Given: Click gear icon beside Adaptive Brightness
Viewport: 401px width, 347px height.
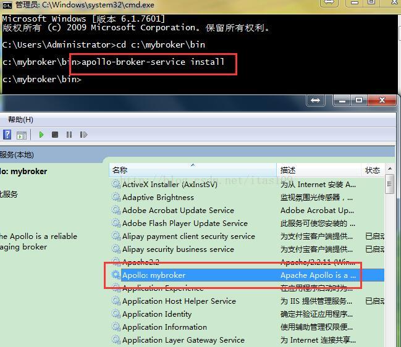Looking at the screenshot, I should tap(116, 197).
